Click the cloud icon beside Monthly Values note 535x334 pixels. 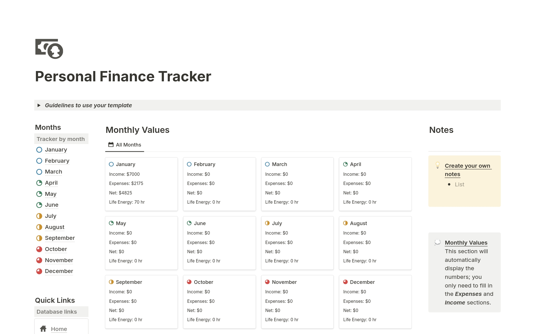tap(437, 242)
